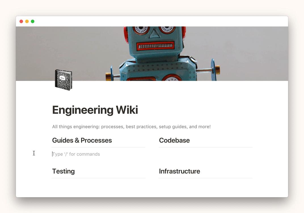Click the divider below Infrastructure
The image size is (304, 213).
coord(205,178)
